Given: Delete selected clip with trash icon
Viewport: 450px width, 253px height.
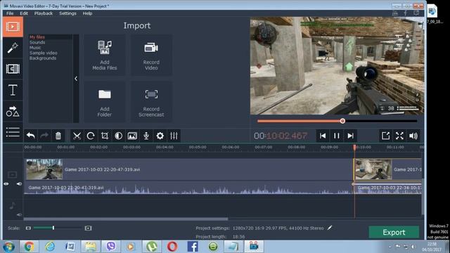Looking at the screenshot, I should pyautogui.click(x=58, y=136).
